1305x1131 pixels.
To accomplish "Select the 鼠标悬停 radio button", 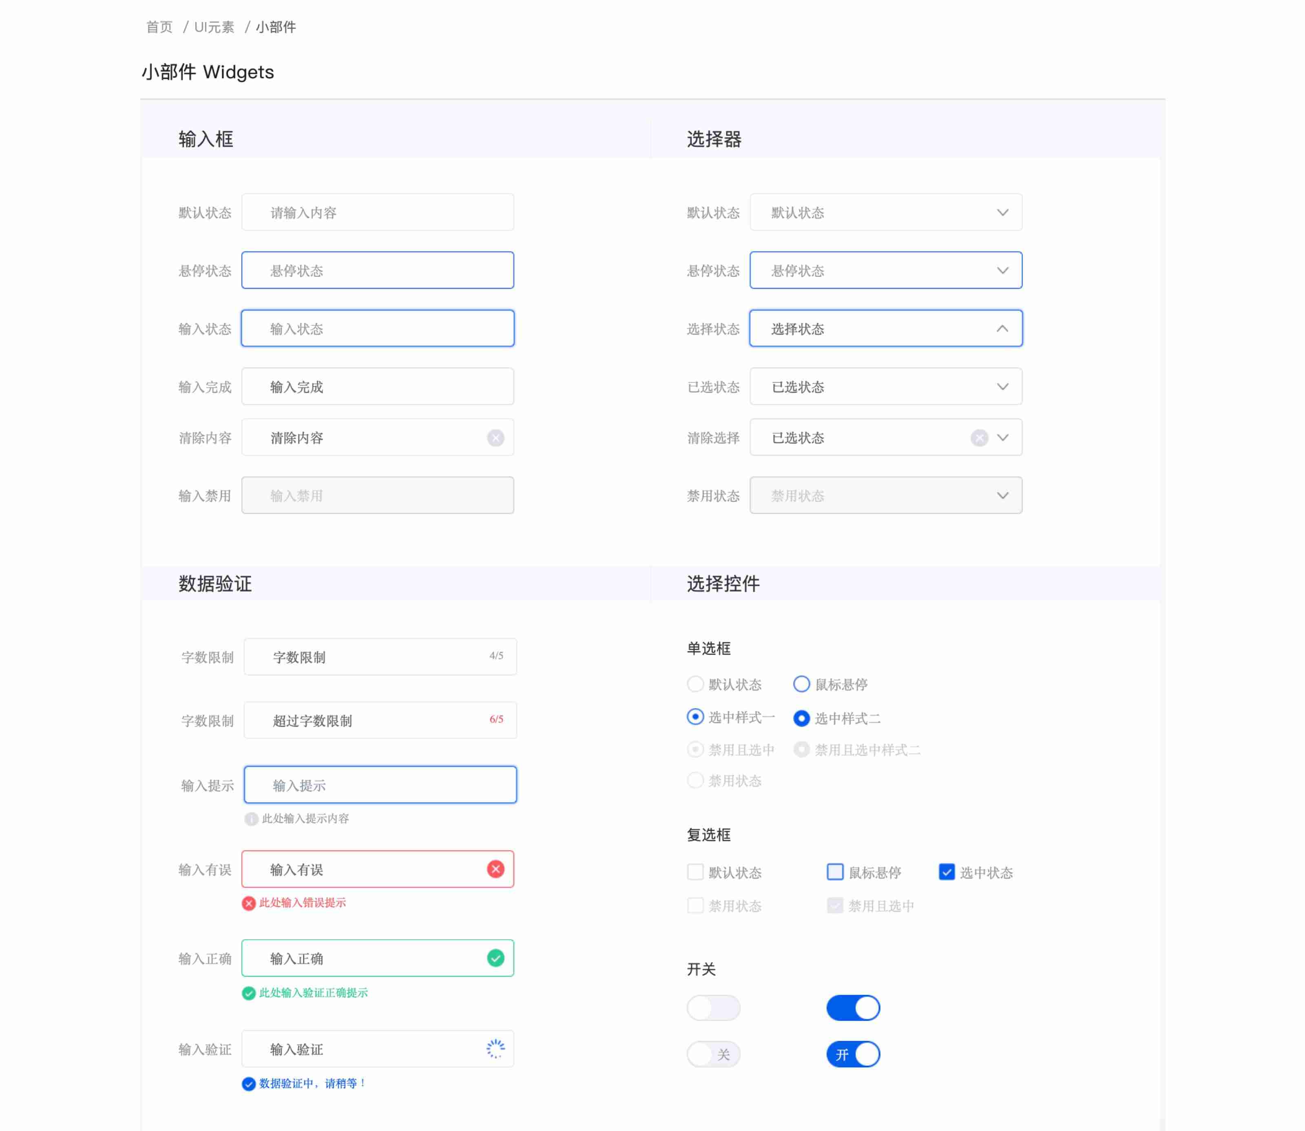I will point(801,684).
